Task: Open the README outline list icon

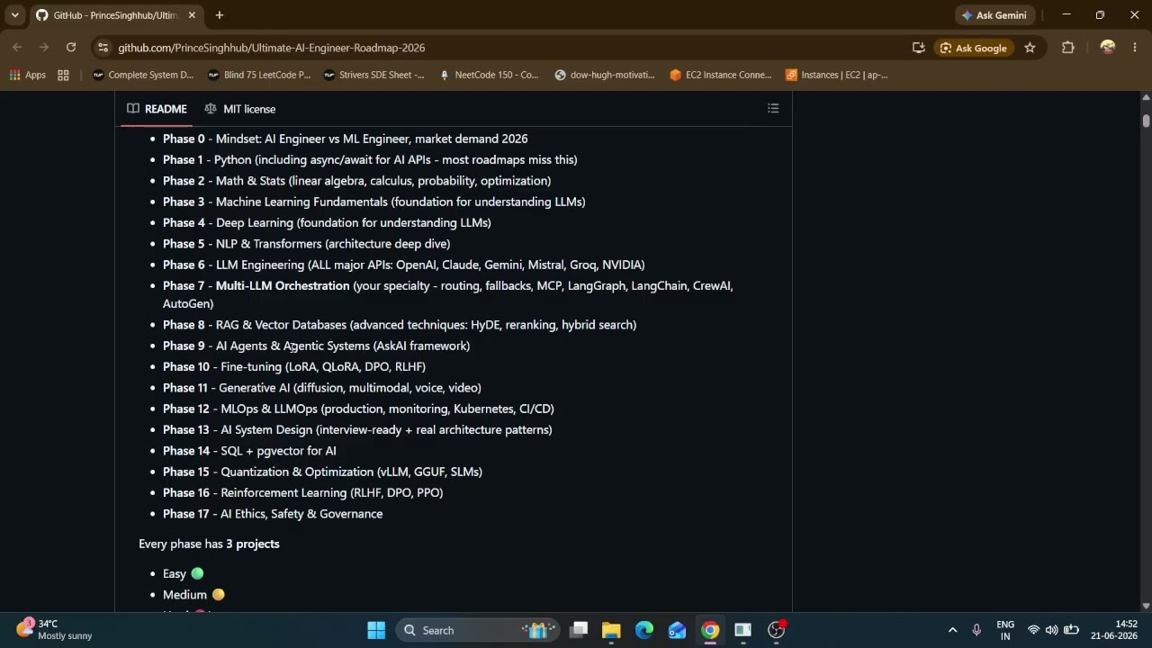Action: click(773, 109)
